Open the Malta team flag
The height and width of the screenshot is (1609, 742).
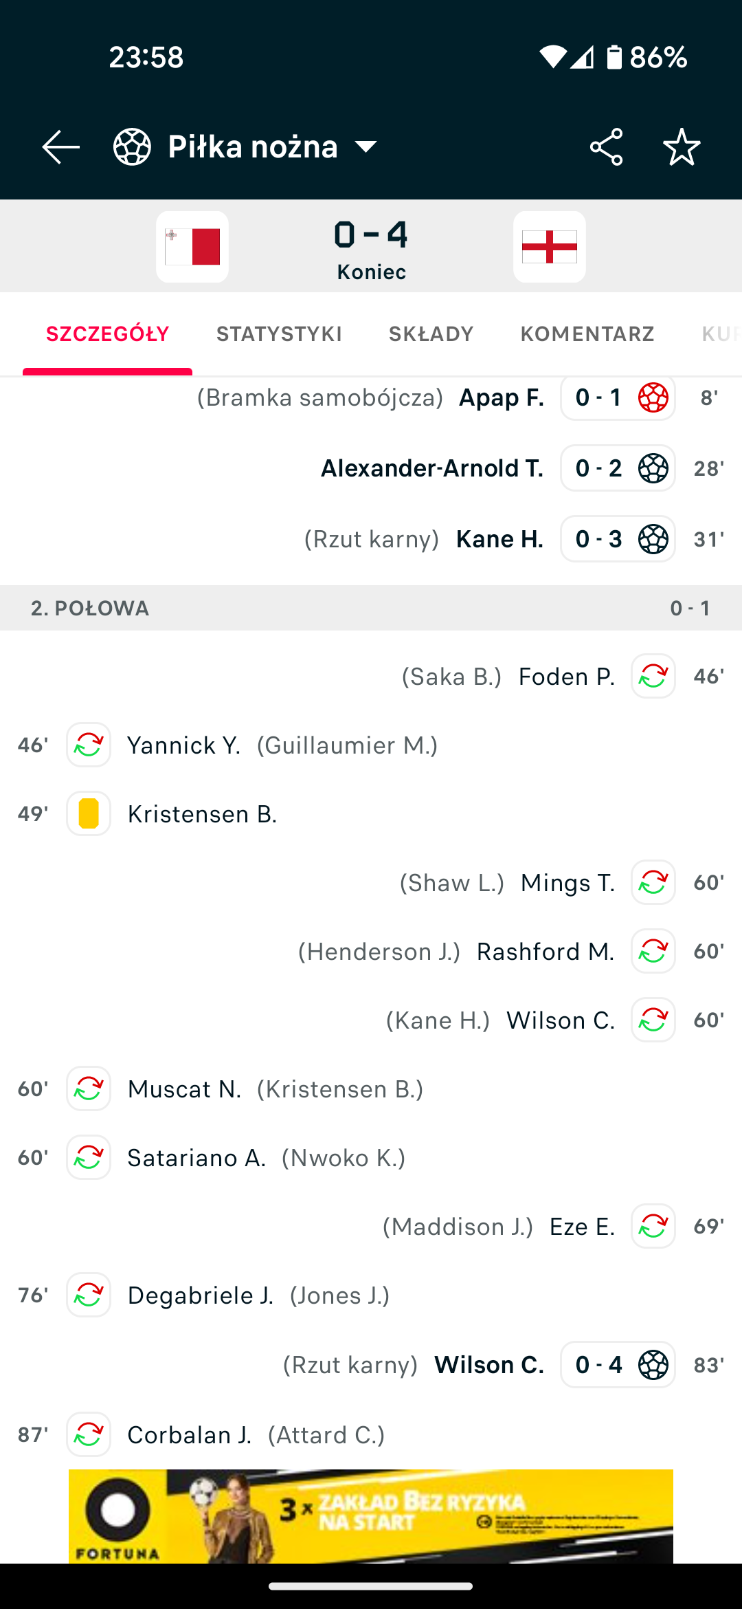[x=192, y=247]
